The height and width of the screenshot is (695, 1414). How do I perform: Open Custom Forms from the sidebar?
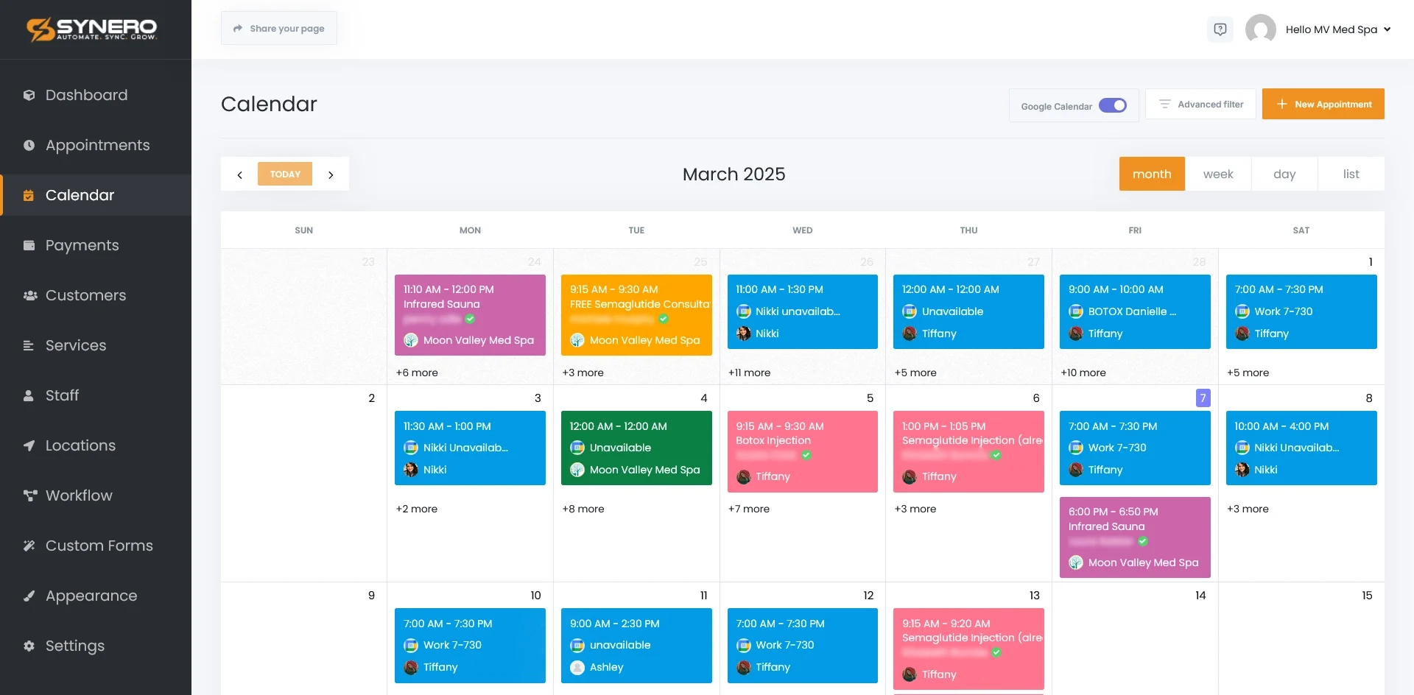point(29,546)
